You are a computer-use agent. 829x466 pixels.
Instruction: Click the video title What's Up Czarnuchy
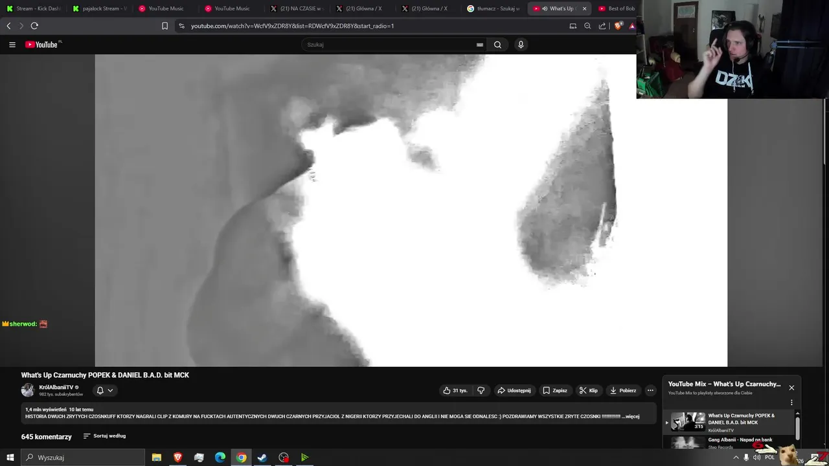click(105, 375)
